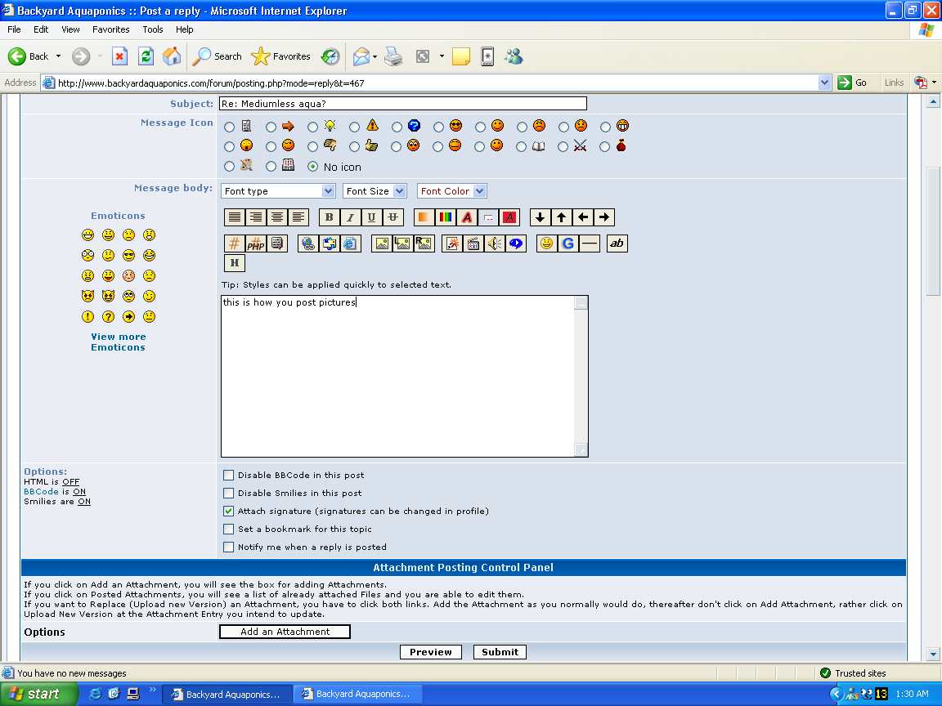The width and height of the screenshot is (942, 706).
Task: Open the Favorites menu in menu bar
Action: click(110, 29)
